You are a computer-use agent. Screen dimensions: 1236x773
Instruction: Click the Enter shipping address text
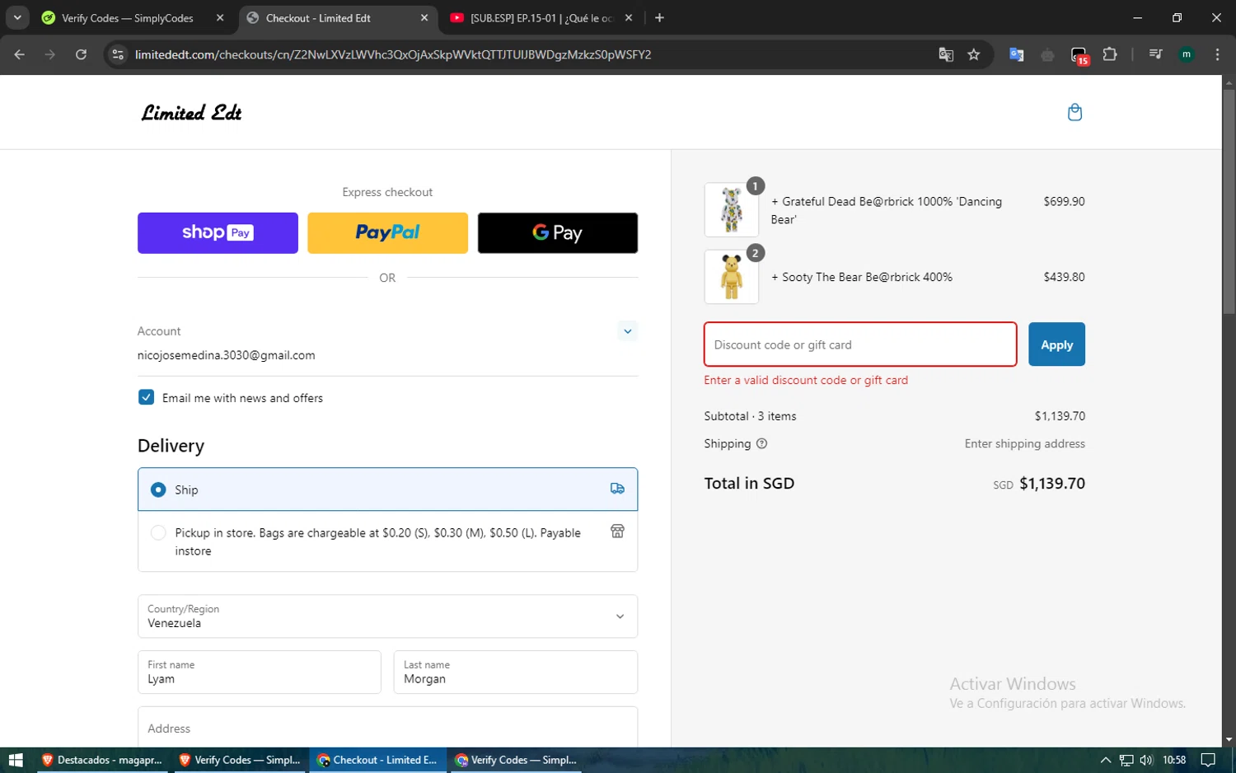[1025, 443]
